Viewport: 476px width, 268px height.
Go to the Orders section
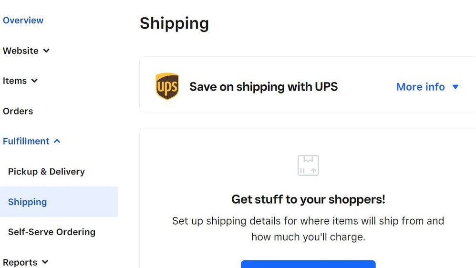click(18, 111)
